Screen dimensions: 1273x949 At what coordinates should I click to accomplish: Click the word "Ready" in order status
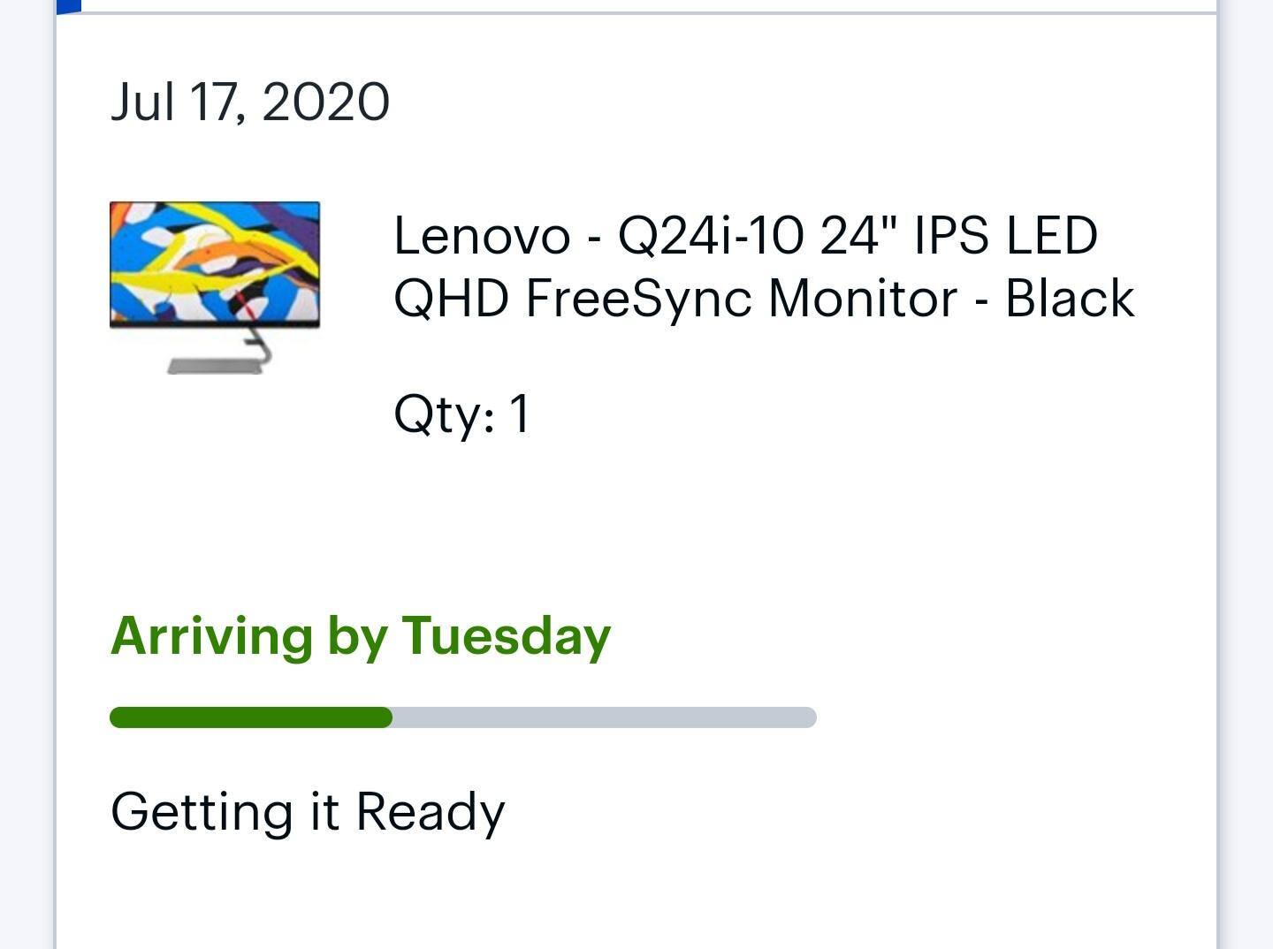click(x=430, y=812)
